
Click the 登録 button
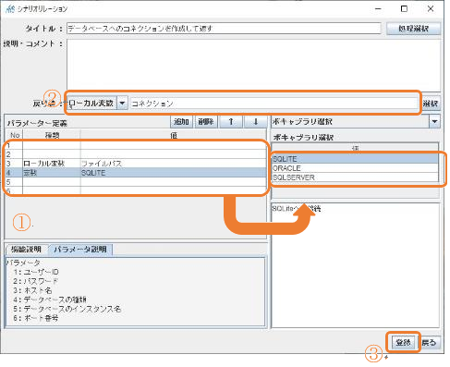point(403,342)
